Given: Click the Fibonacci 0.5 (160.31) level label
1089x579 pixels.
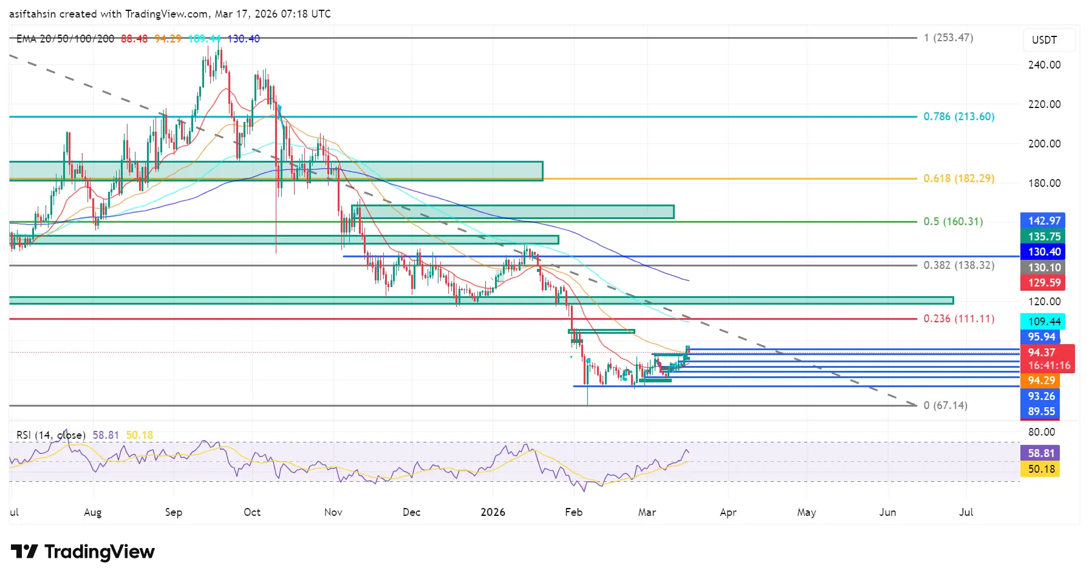Looking at the screenshot, I should 953,222.
